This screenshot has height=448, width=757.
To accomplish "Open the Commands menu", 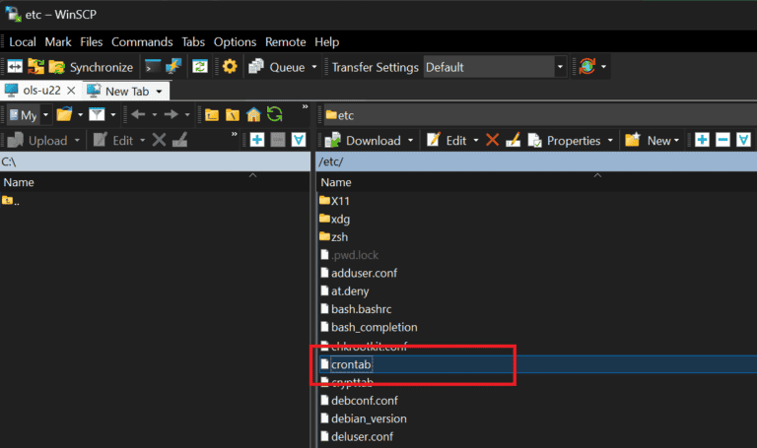I will pyautogui.click(x=142, y=42).
